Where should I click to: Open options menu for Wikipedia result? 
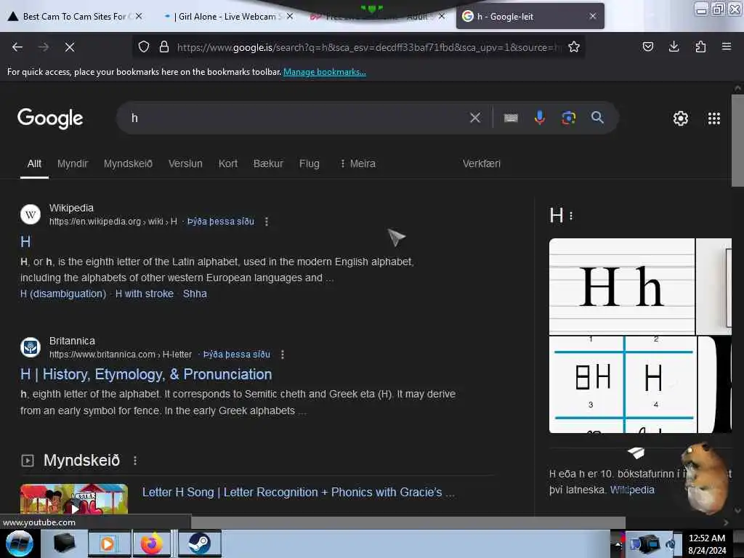(x=267, y=222)
